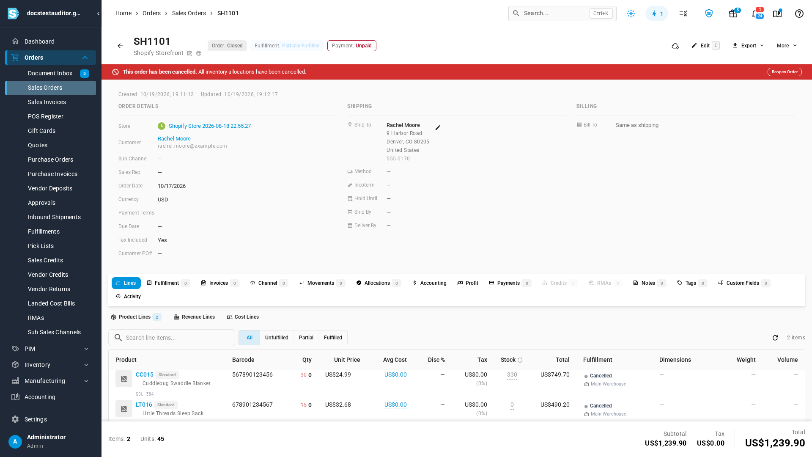The image size is (812, 457).
Task: Open the AI sparkle icon in header
Action: [x=631, y=14]
